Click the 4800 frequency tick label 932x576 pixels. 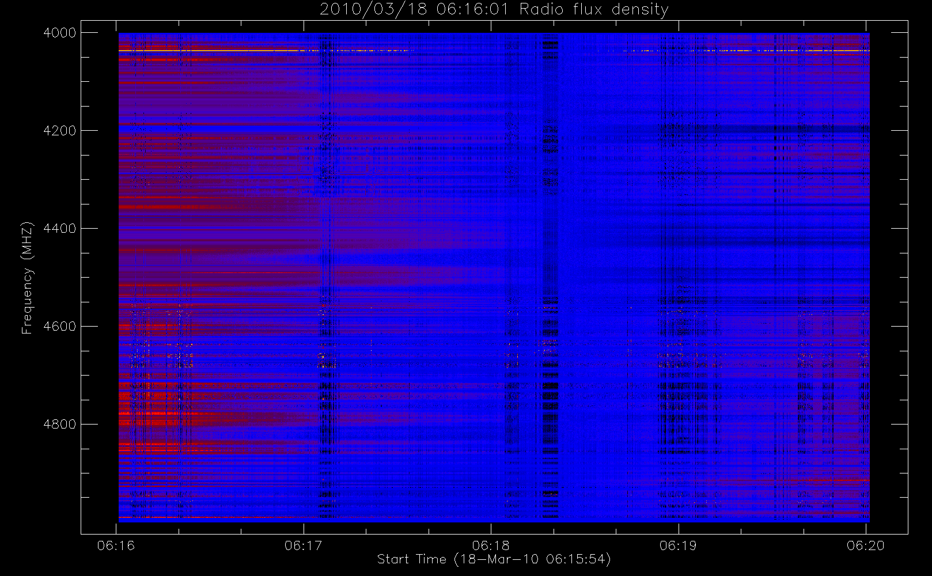coord(60,425)
